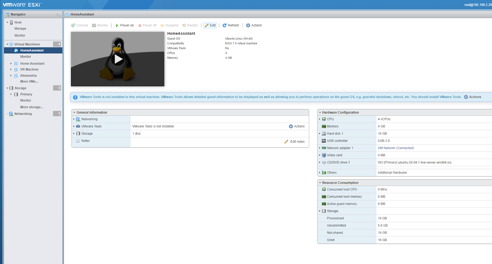Expand the Video card row
This screenshot has height=264, width=492.
pyautogui.click(x=319, y=155)
